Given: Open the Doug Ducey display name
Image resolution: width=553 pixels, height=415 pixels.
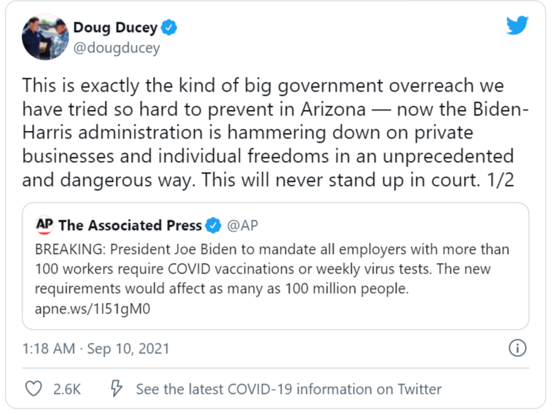Looking at the screenshot, I should tap(115, 29).
